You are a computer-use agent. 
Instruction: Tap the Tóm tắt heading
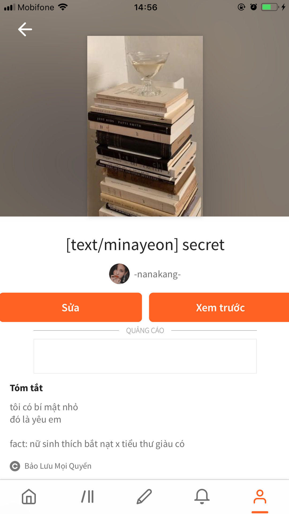(26, 388)
